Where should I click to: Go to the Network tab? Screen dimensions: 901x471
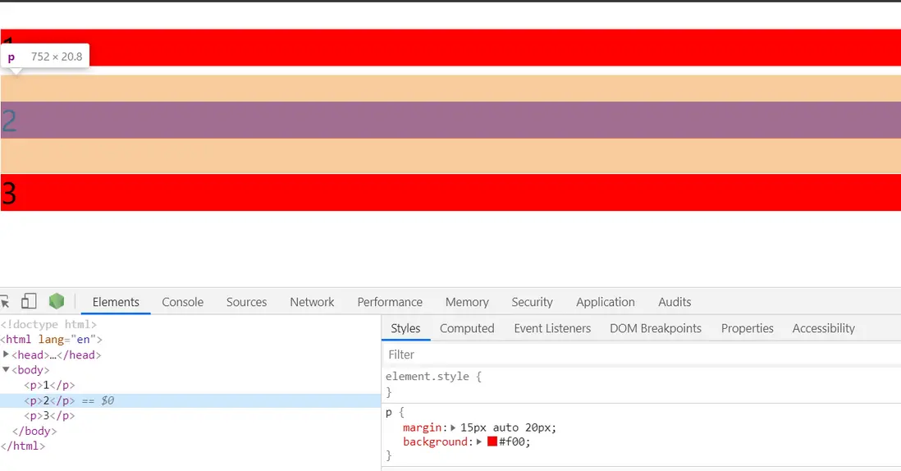click(x=312, y=302)
